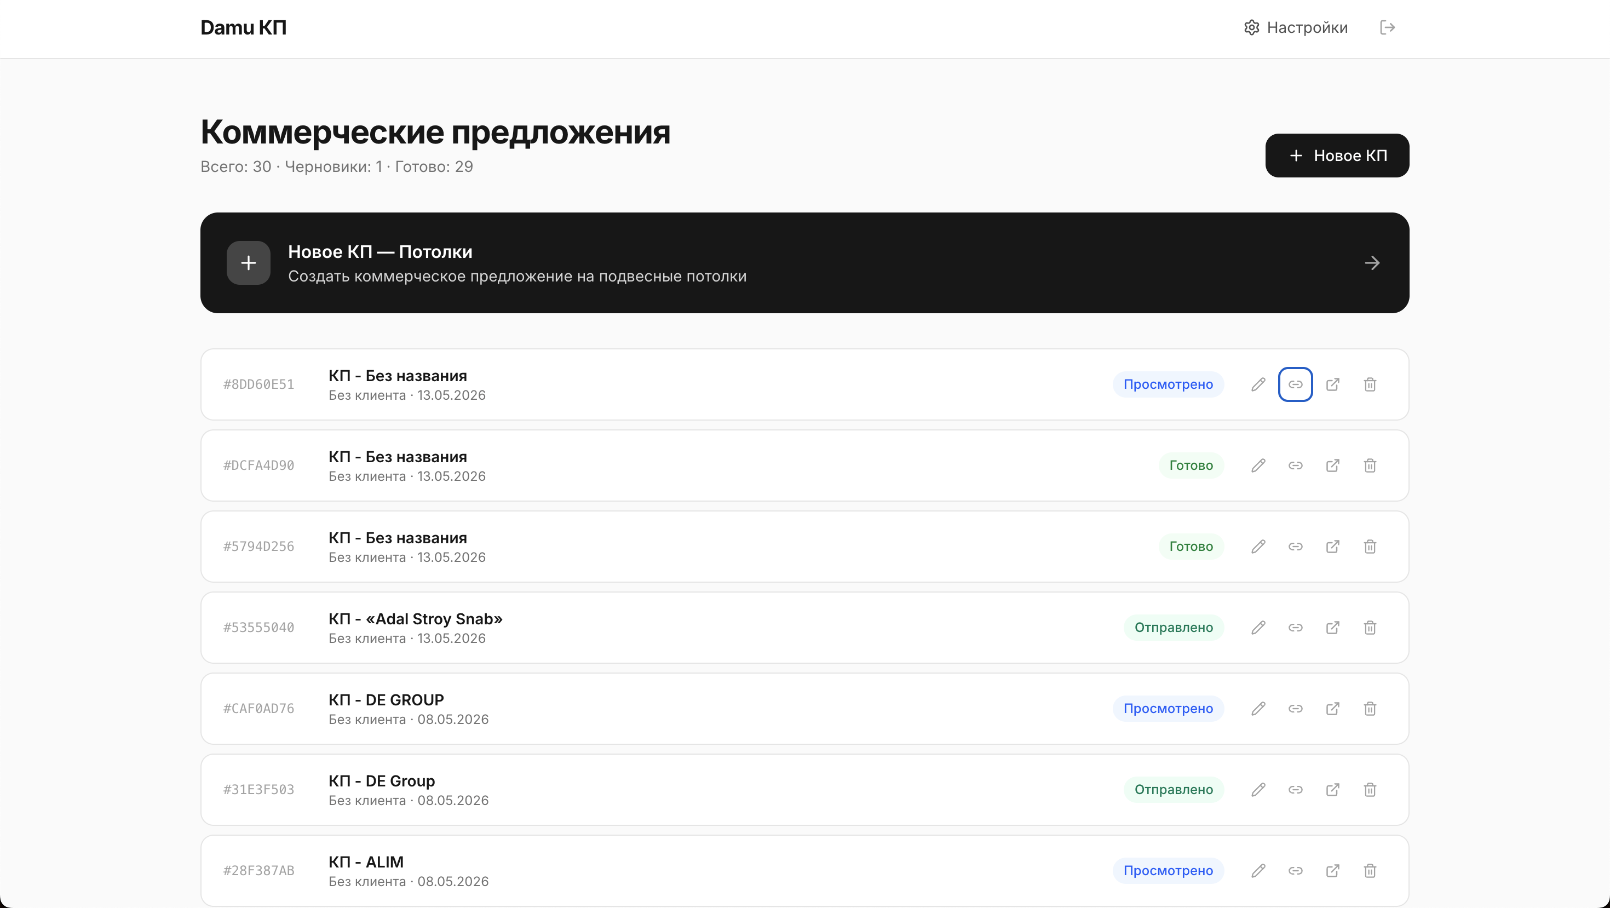The height and width of the screenshot is (908, 1610).
Task: Delete proposal #DCFA4D90
Action: [x=1370, y=466]
